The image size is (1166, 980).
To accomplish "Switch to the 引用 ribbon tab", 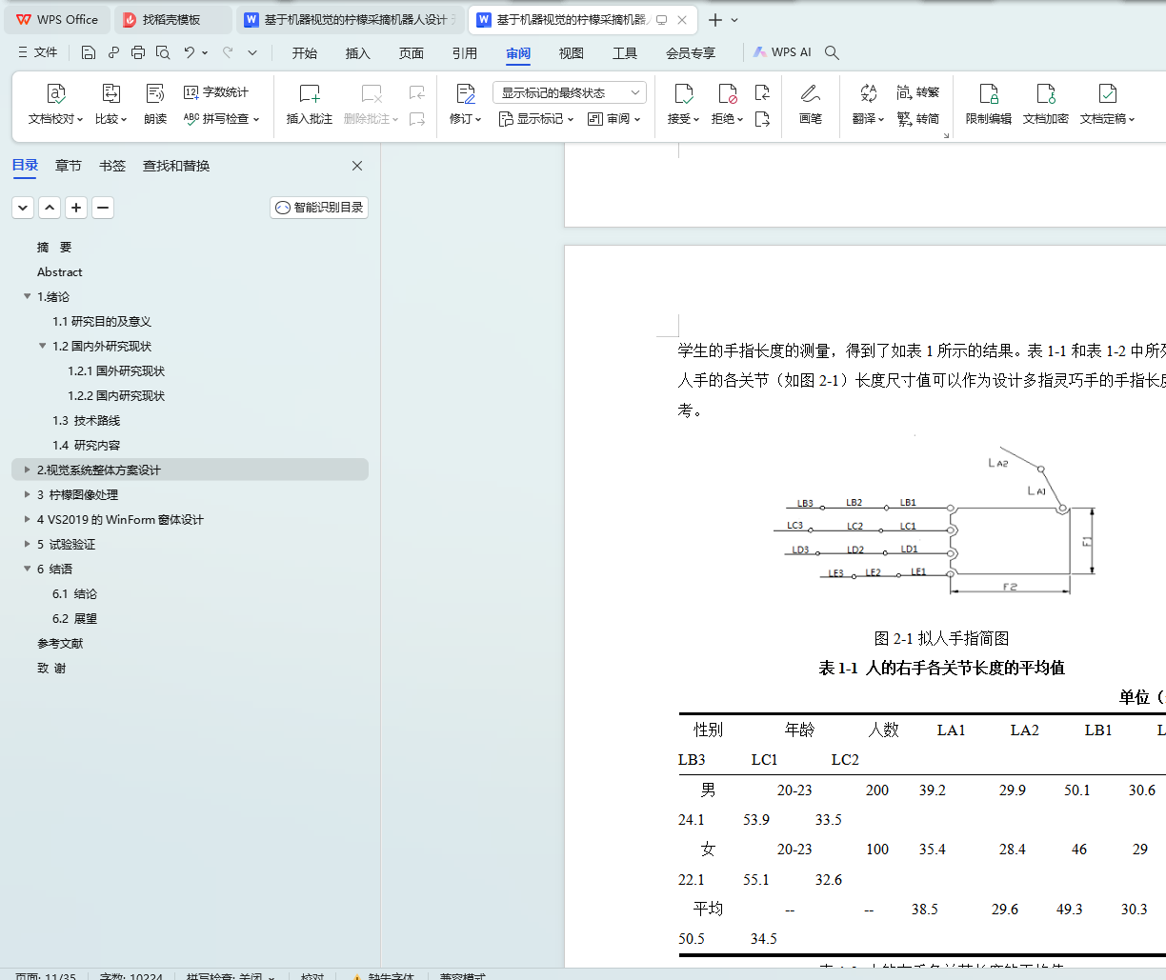I will coord(465,53).
